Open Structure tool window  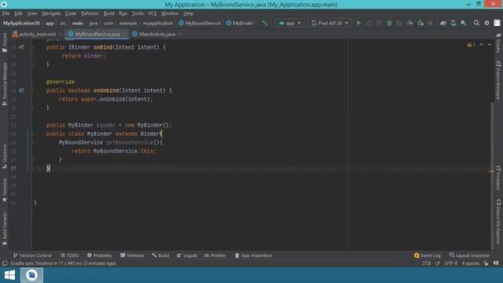click(5, 157)
